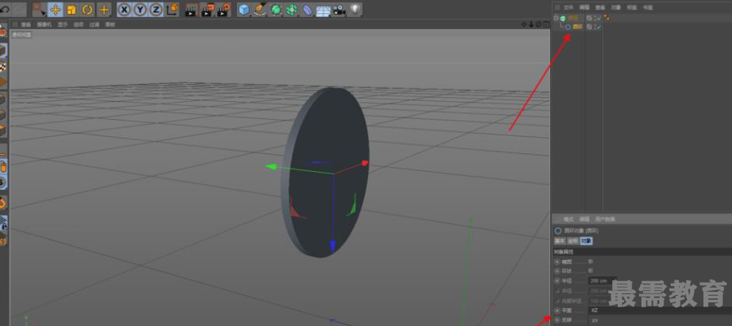Click the 半径 keyframe circle
This screenshot has height=326, width=732.
coord(557,280)
